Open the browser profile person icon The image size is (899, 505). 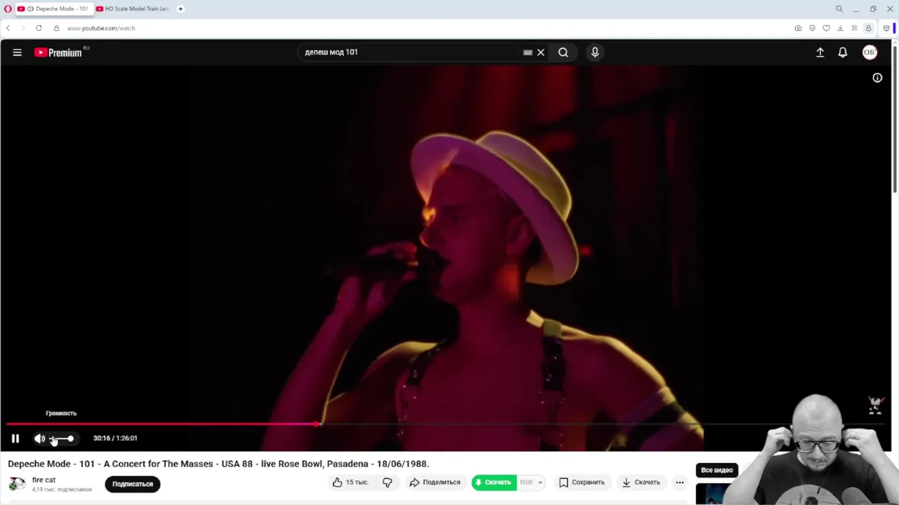pyautogui.click(x=868, y=28)
